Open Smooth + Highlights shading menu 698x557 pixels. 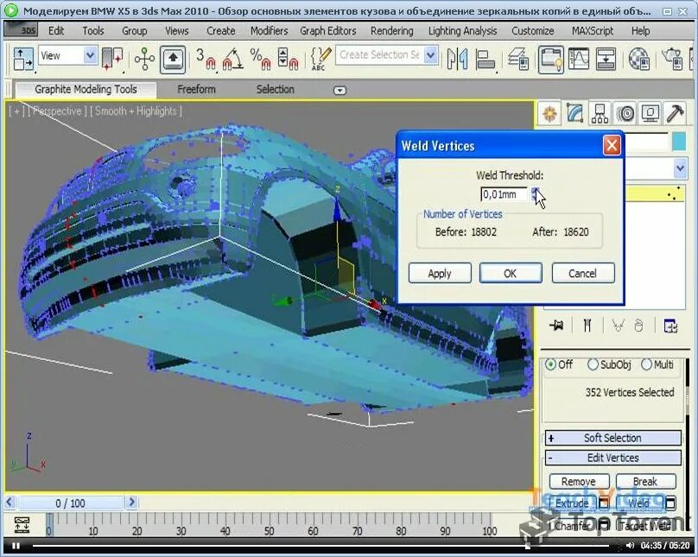point(136,111)
